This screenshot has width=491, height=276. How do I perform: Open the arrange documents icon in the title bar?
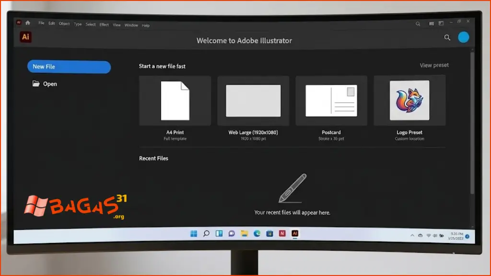pos(431,23)
